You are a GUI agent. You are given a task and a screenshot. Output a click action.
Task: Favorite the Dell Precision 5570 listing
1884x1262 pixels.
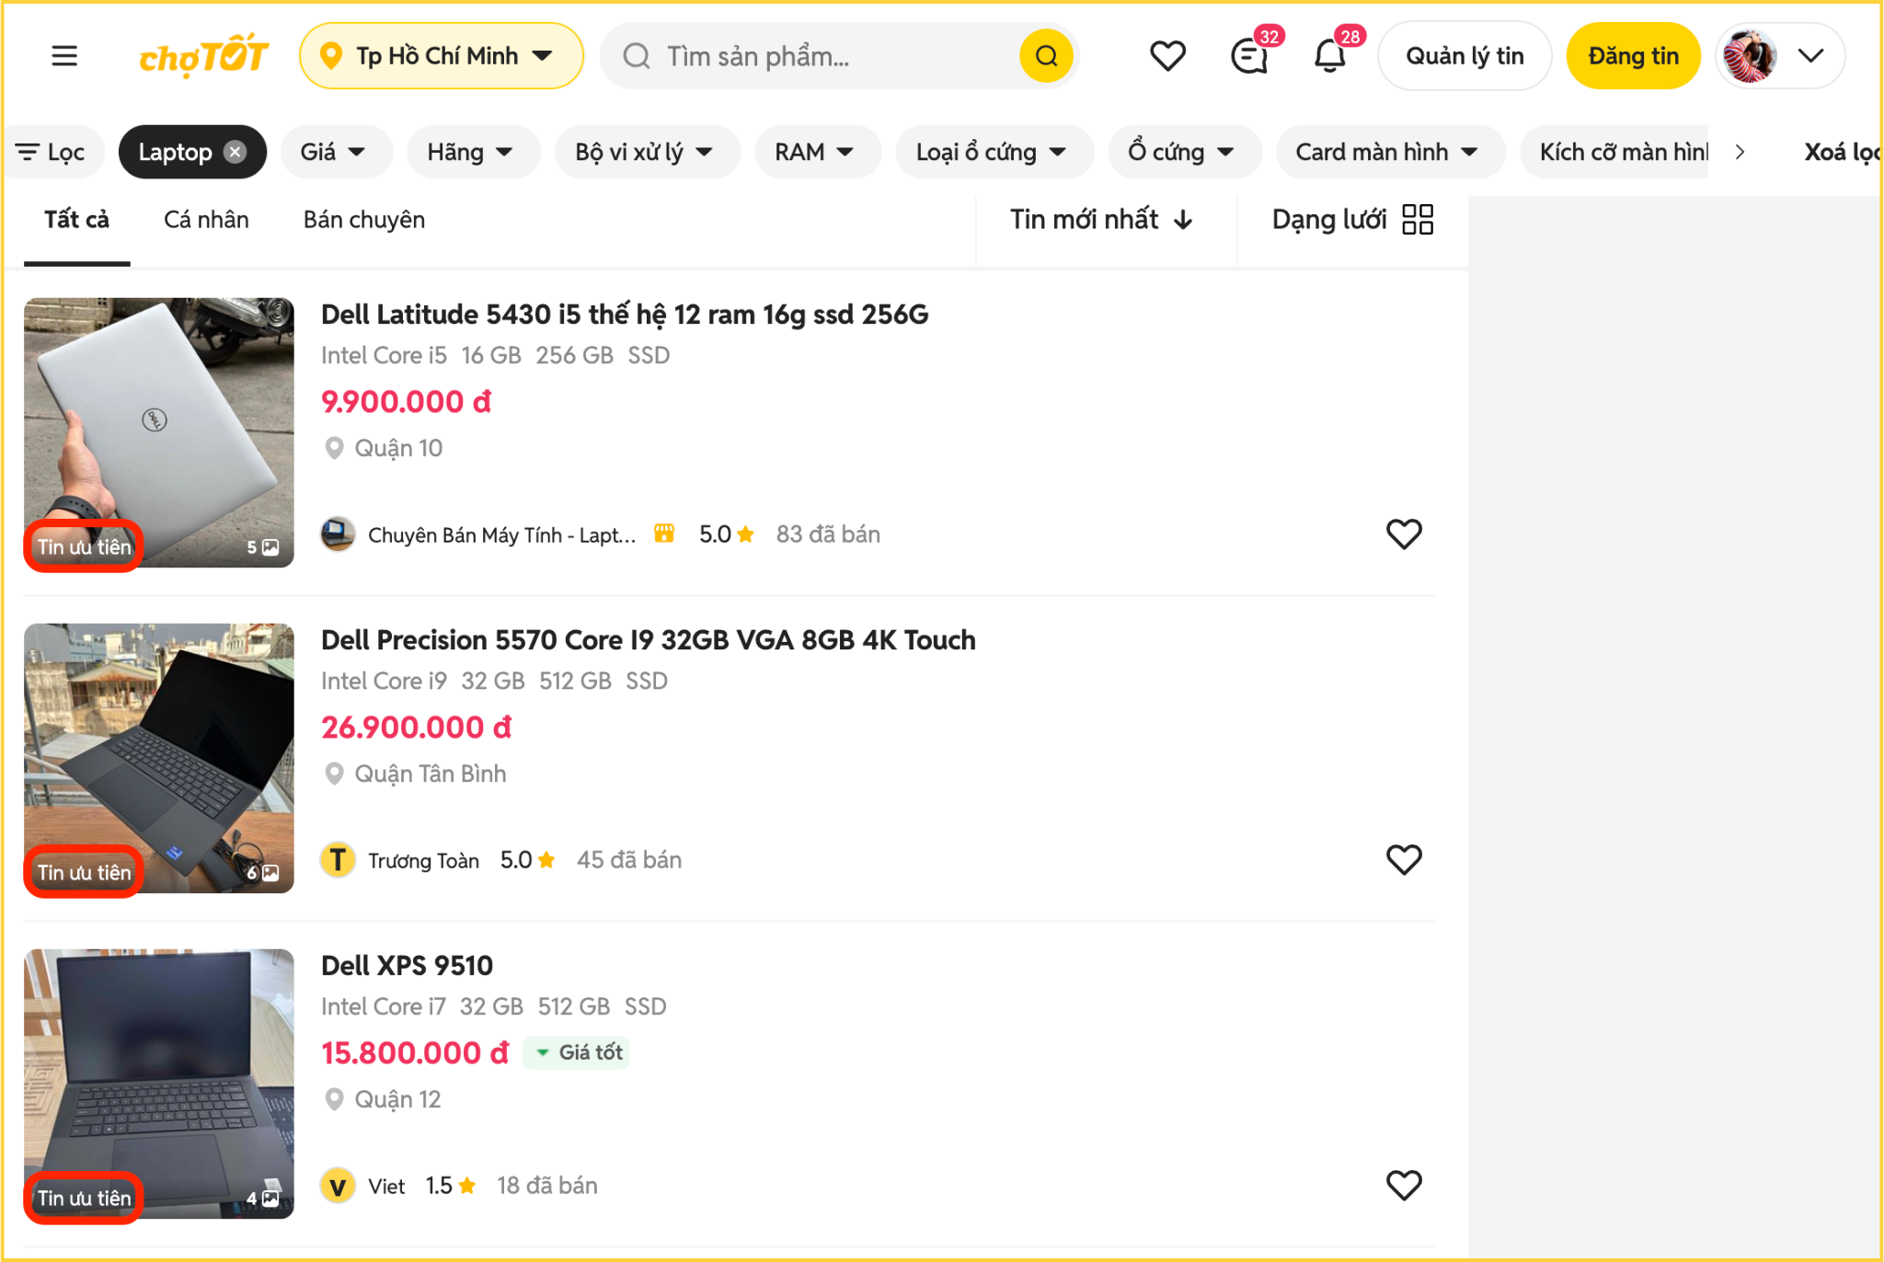click(1403, 860)
